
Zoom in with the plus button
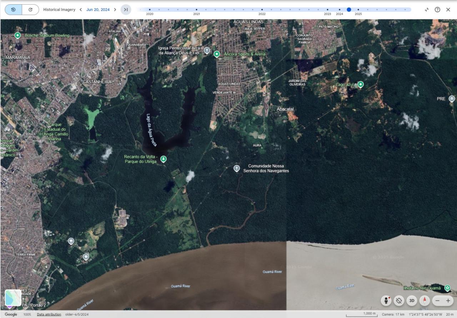click(448, 301)
